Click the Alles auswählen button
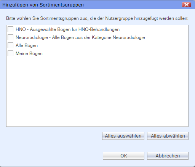 (123, 136)
